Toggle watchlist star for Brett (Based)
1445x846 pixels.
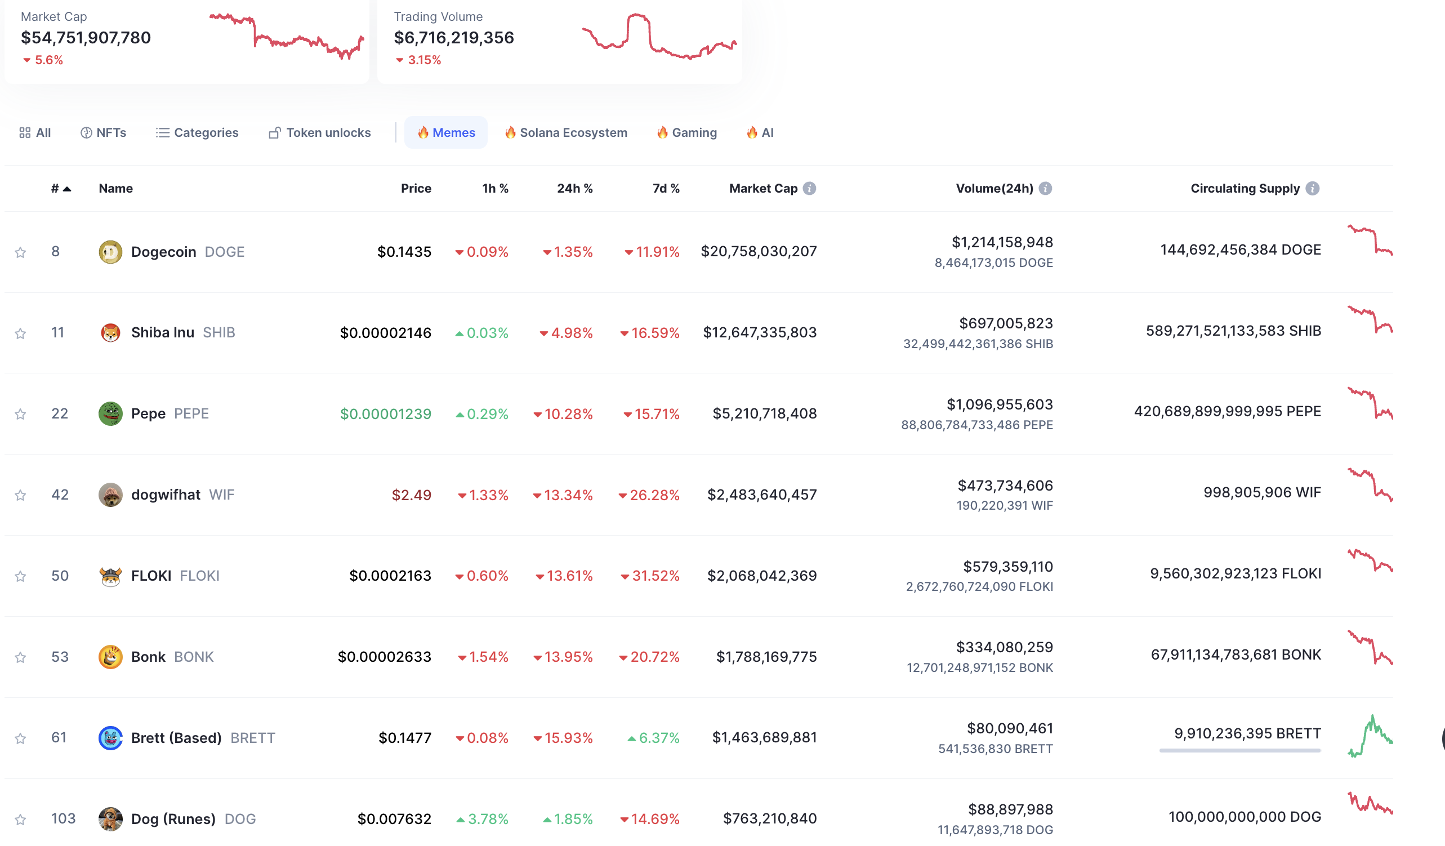pos(21,738)
